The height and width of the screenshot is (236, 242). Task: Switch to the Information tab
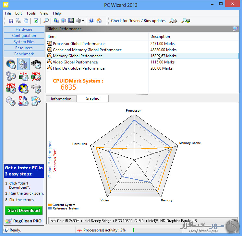[x=61, y=99]
